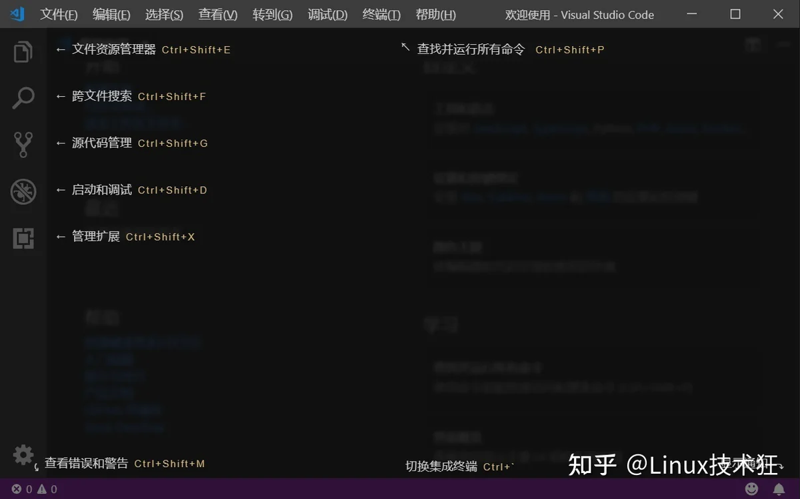Open the 转到(G) menu
This screenshot has height=499, width=800.
pyautogui.click(x=273, y=15)
